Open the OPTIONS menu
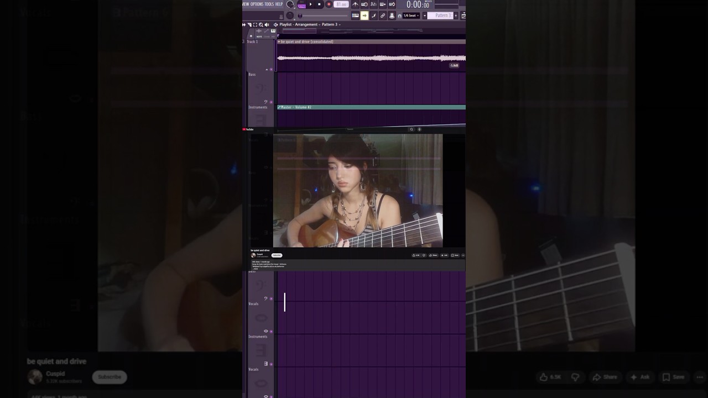Image resolution: width=708 pixels, height=398 pixels. click(x=257, y=4)
